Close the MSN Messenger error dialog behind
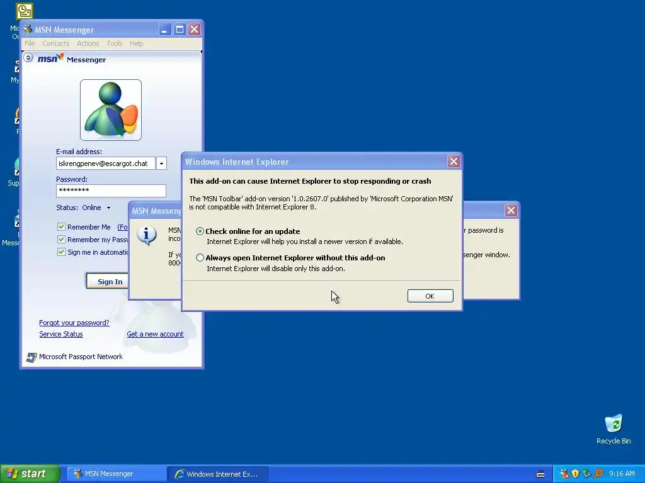This screenshot has height=483, width=645. coord(511,210)
